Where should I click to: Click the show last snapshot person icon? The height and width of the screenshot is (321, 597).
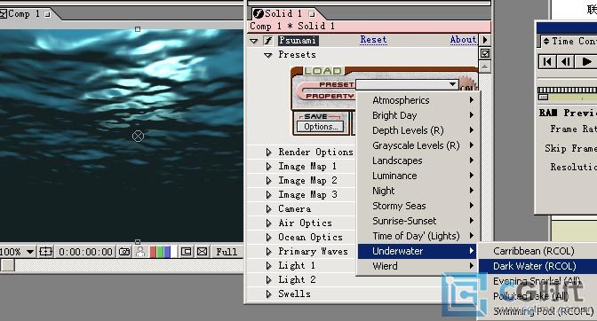coord(140,252)
